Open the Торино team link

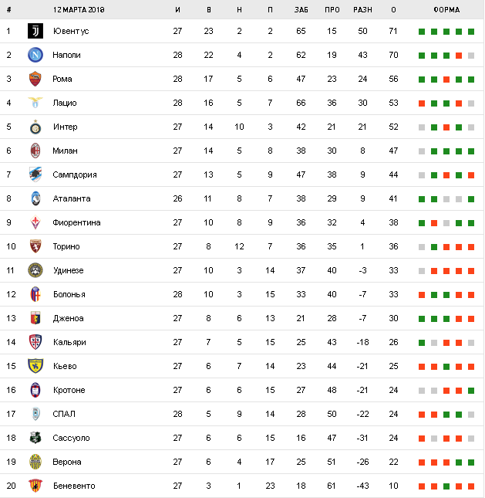tap(66, 246)
